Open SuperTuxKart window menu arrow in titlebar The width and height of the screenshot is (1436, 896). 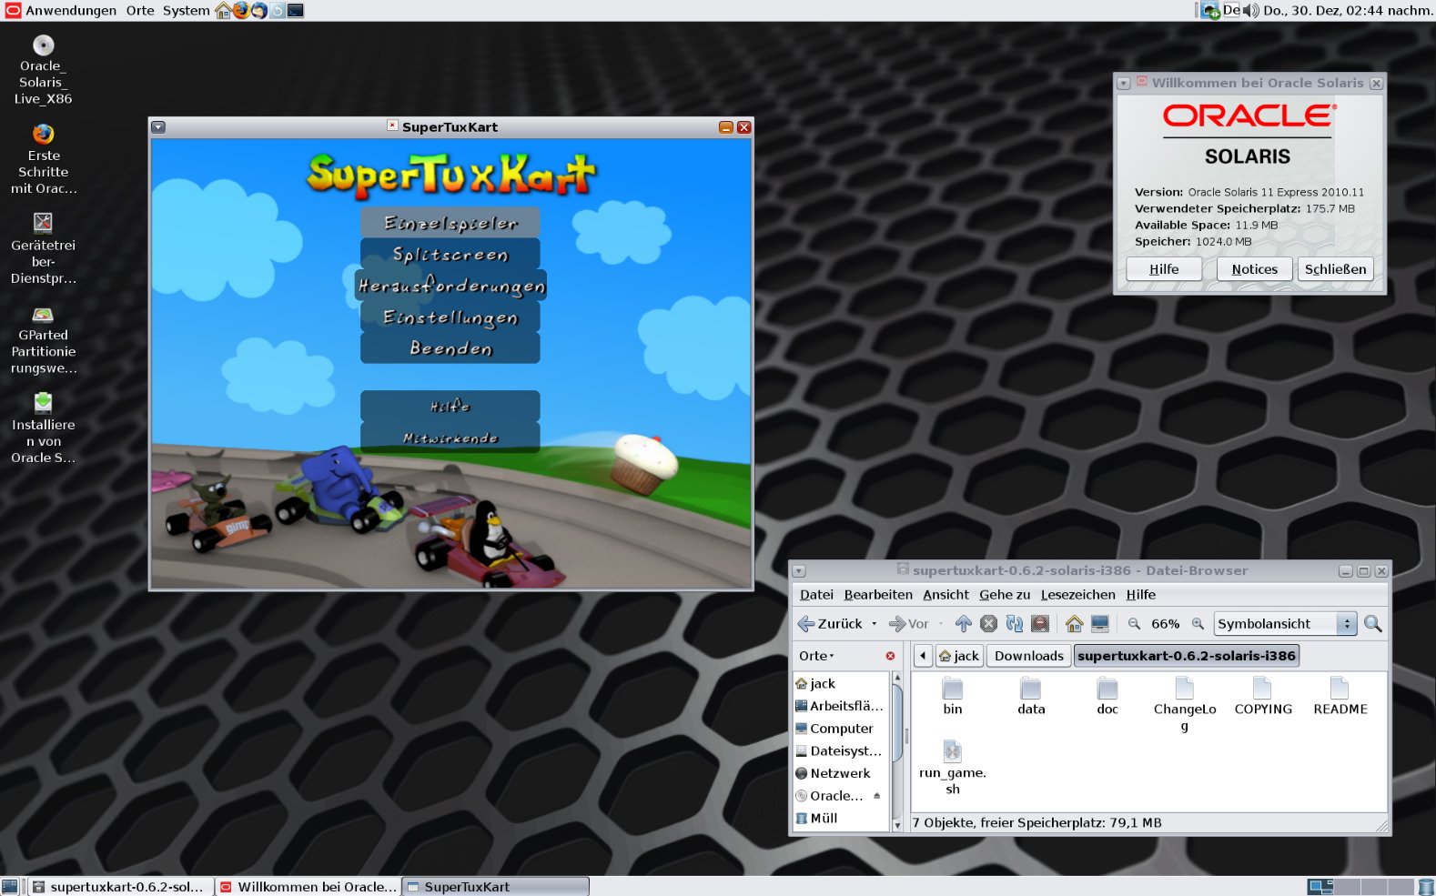158,127
